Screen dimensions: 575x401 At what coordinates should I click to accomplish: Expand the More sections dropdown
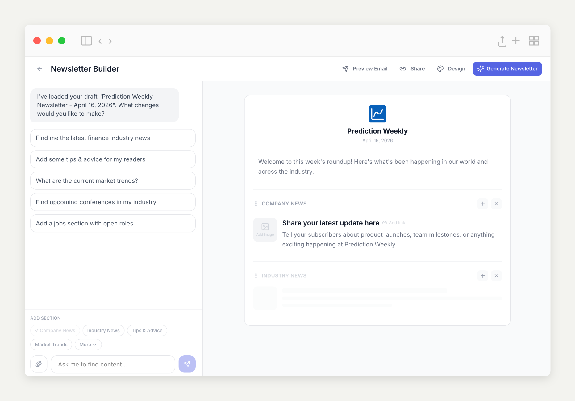tap(88, 345)
